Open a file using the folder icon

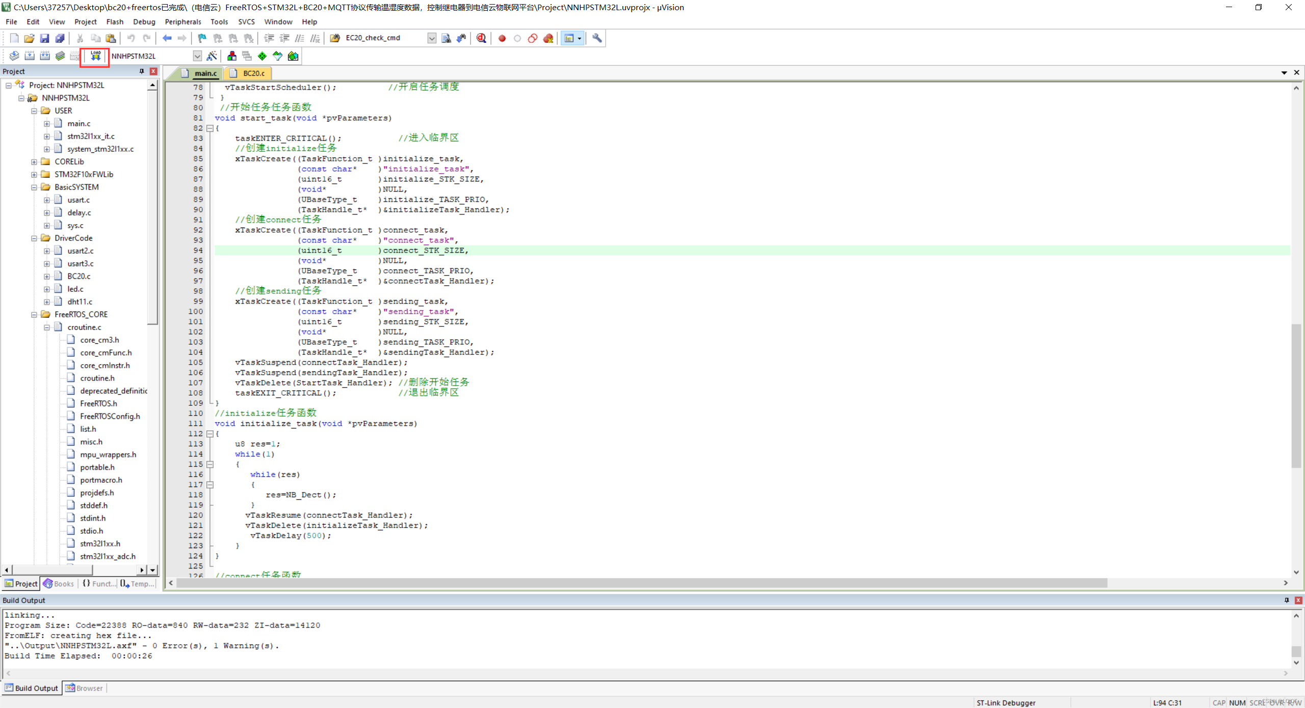click(29, 38)
